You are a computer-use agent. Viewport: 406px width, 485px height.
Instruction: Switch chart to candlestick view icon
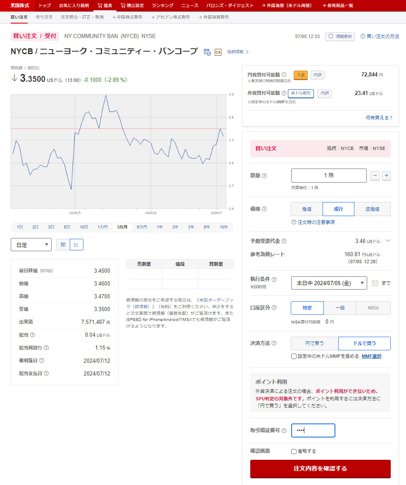pyautogui.click(x=63, y=245)
